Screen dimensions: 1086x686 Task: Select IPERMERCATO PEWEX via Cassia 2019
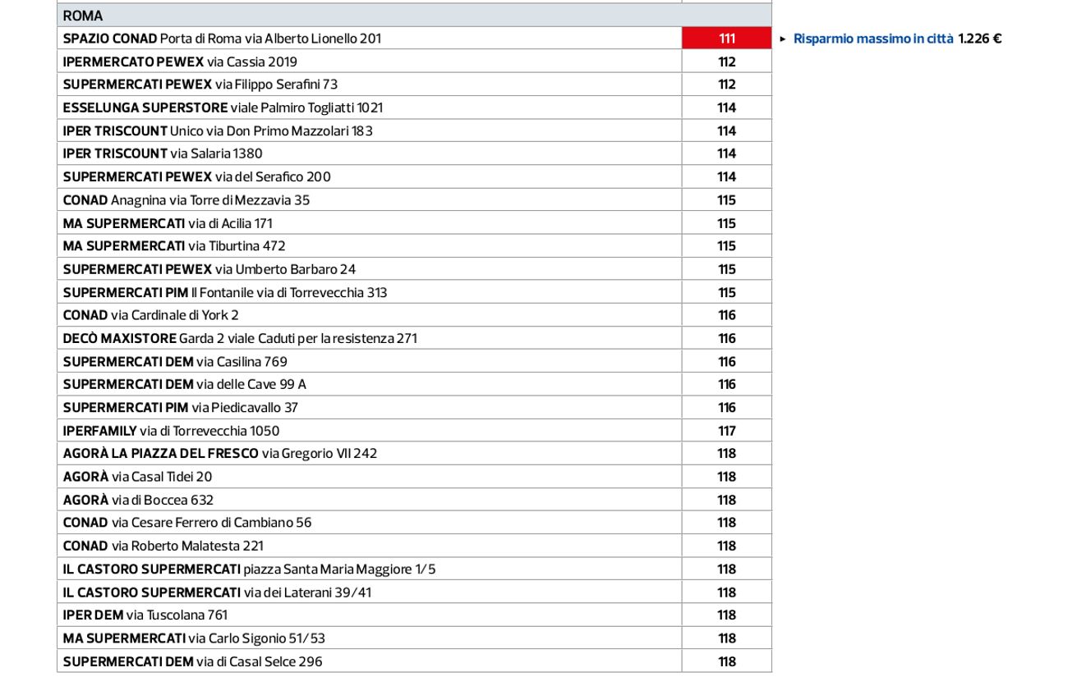414,62
